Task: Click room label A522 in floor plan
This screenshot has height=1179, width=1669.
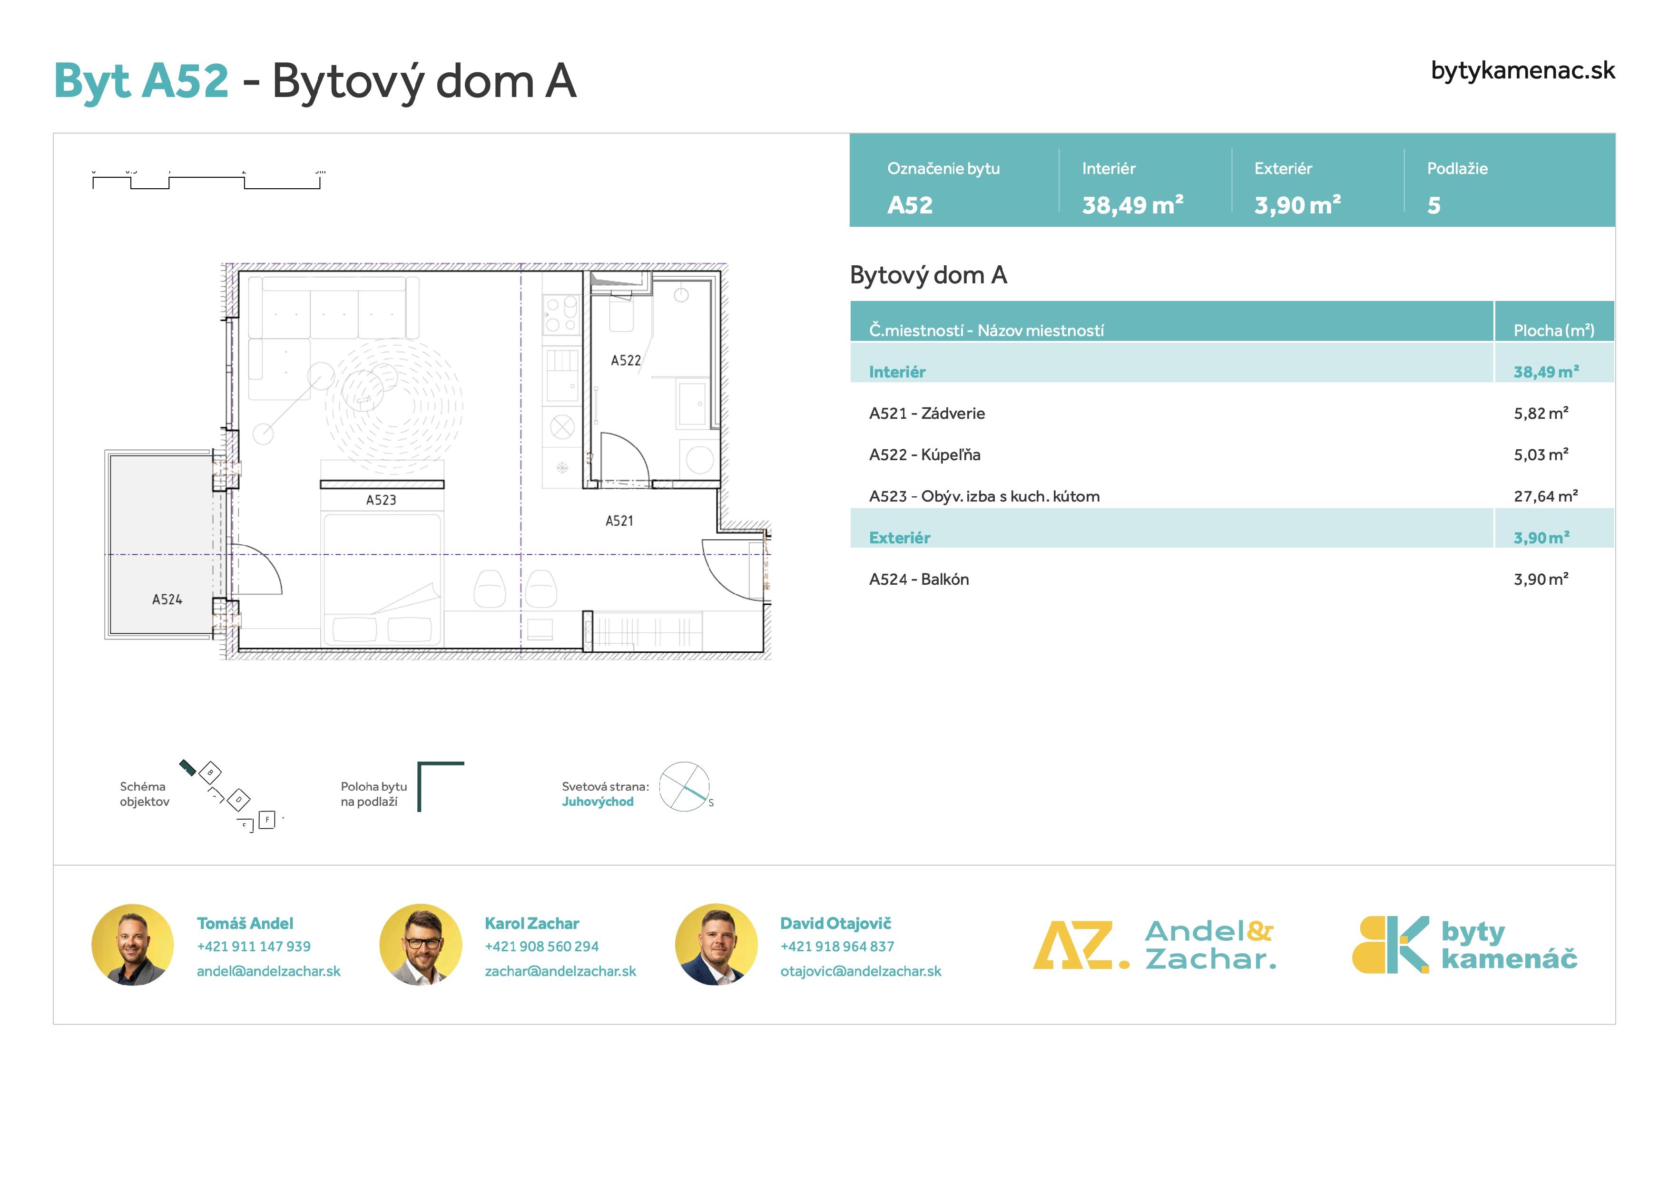Action: 626,360
